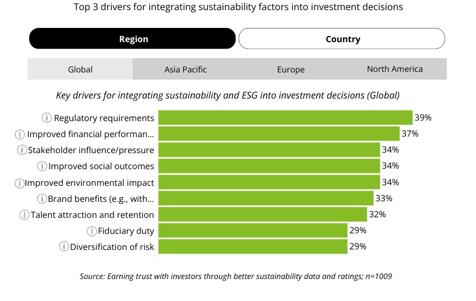
Task: Click the Diversification of risk label
Action: tap(112, 246)
